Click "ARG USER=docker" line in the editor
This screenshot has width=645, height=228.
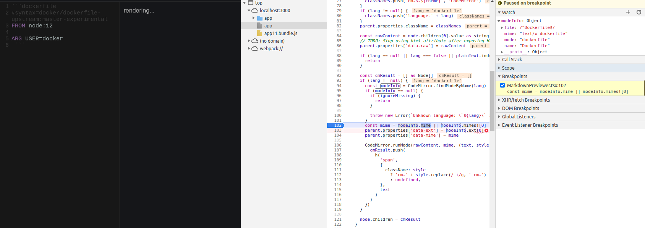pyautogui.click(x=37, y=39)
